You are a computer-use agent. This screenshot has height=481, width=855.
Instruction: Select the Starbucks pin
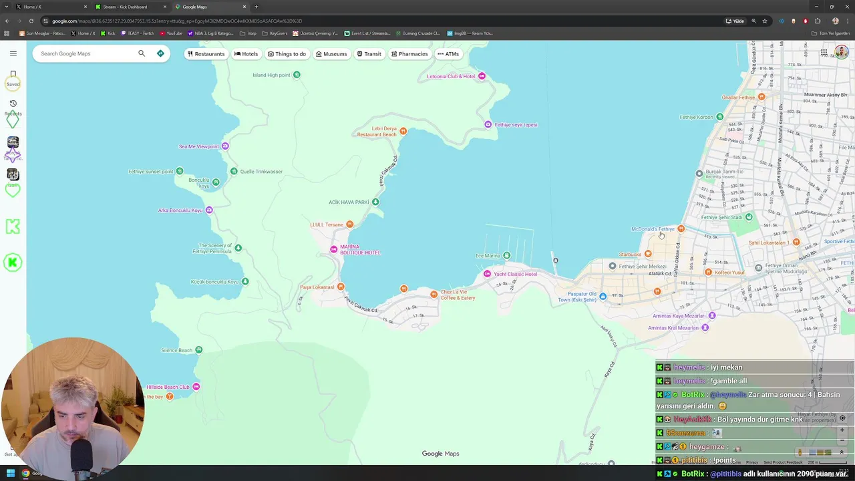coord(648,254)
